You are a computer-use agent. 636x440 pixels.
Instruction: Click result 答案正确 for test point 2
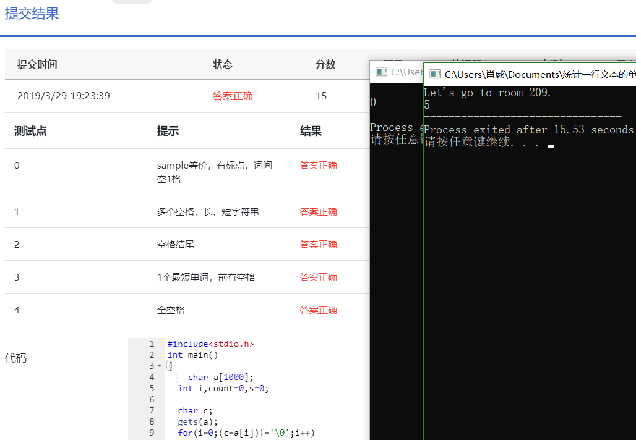[x=318, y=245]
